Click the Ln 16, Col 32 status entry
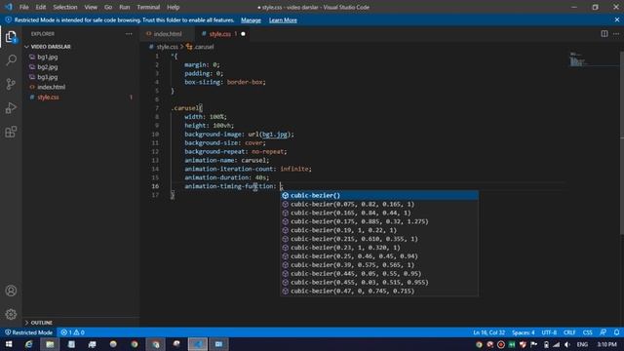This screenshot has width=624, height=351. [x=488, y=332]
